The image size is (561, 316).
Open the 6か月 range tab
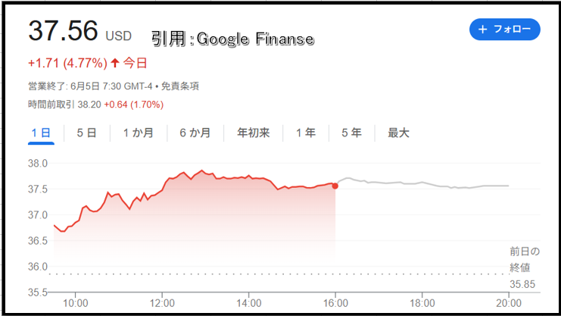point(195,133)
